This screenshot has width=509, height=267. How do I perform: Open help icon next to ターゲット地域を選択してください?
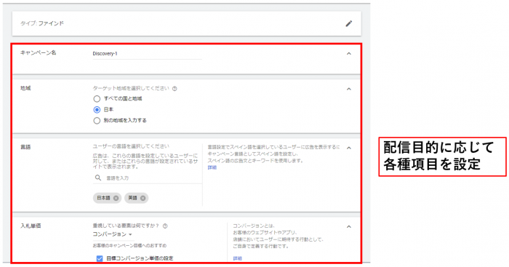click(175, 88)
